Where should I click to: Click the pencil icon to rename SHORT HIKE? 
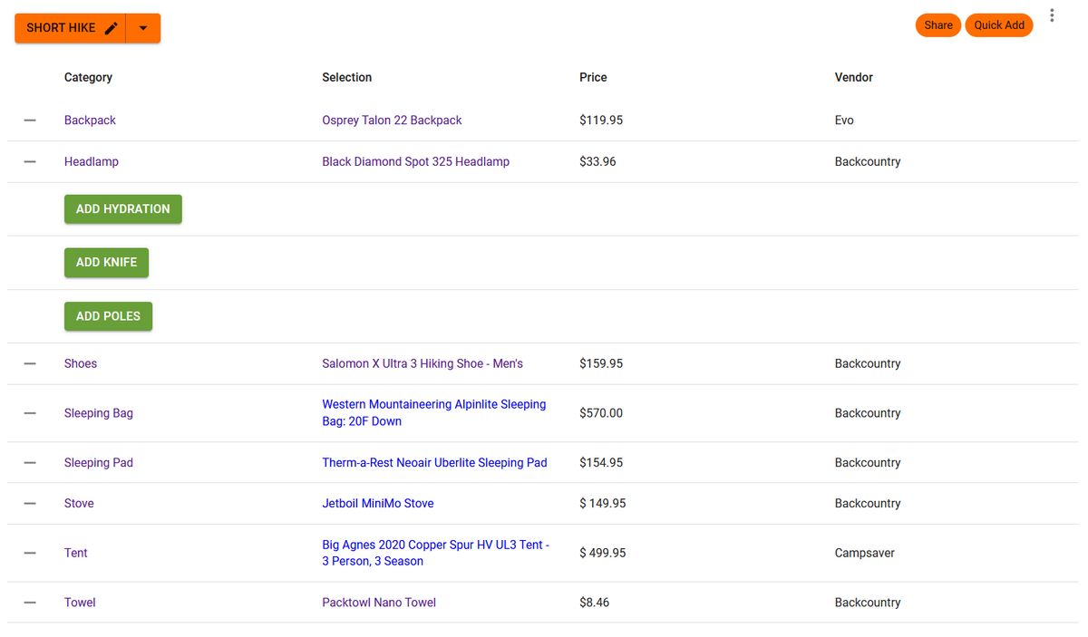[x=110, y=28]
